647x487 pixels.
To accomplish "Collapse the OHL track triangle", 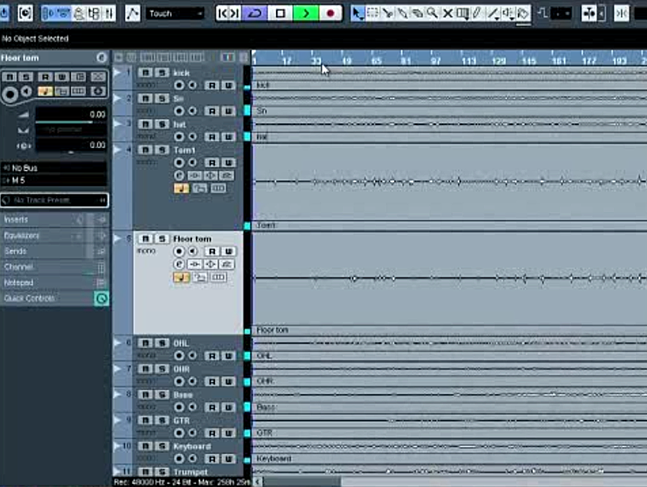I will 117,342.
